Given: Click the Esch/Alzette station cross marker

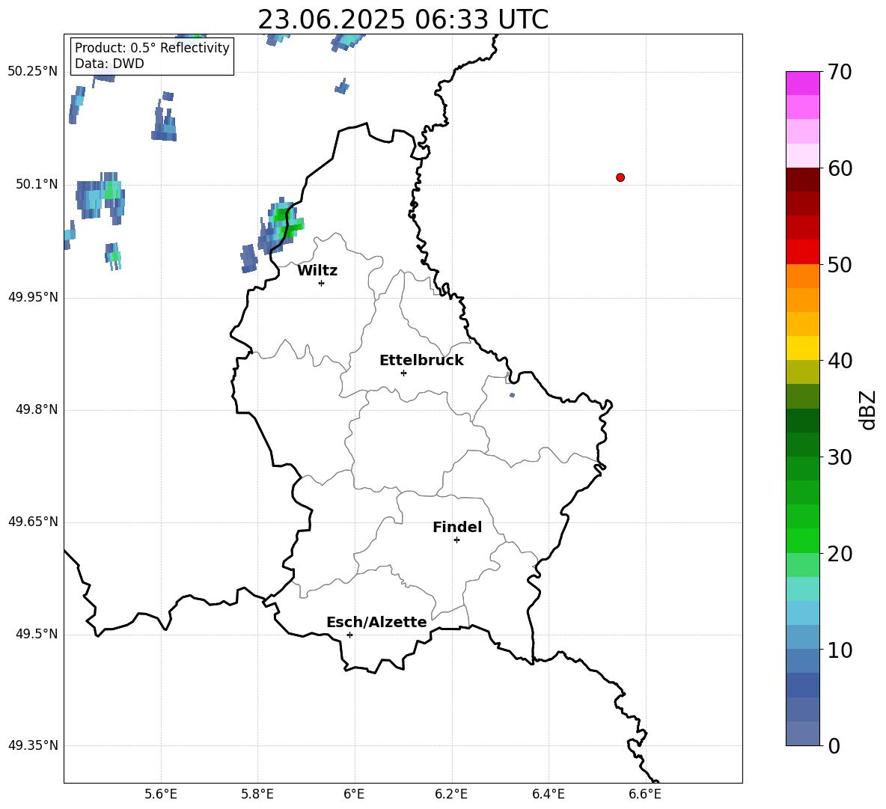Looking at the screenshot, I should 349,635.
